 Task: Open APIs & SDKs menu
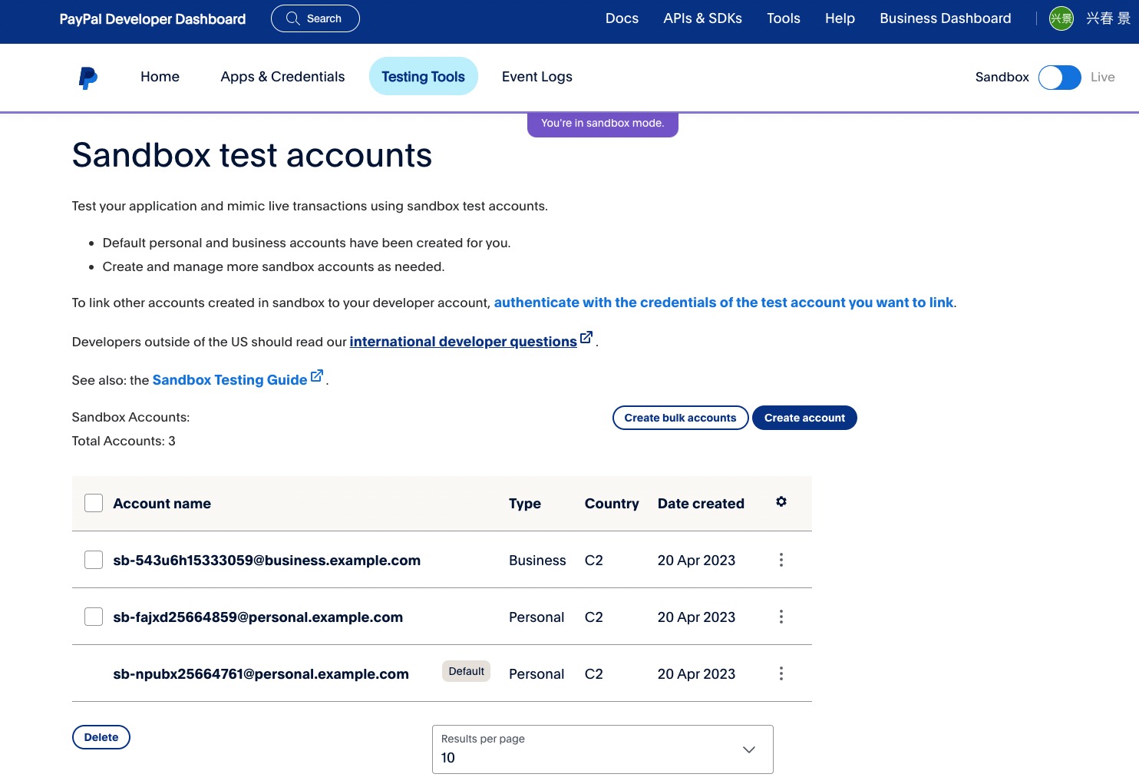(x=702, y=18)
